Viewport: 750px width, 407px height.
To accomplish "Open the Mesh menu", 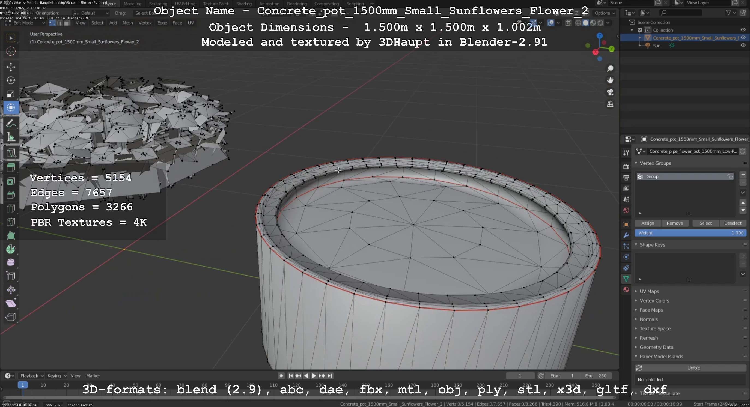I will [x=127, y=23].
